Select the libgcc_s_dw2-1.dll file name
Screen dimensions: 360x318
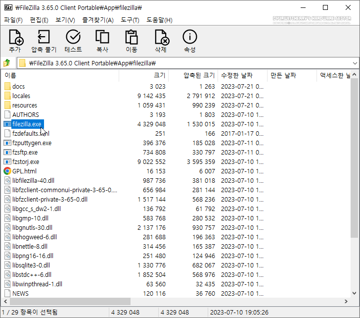point(37,209)
